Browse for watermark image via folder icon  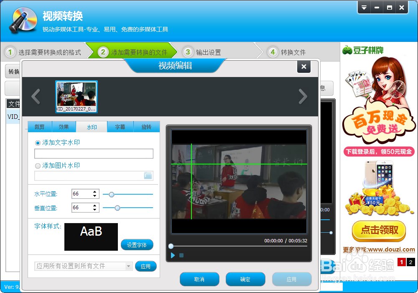tap(148, 175)
